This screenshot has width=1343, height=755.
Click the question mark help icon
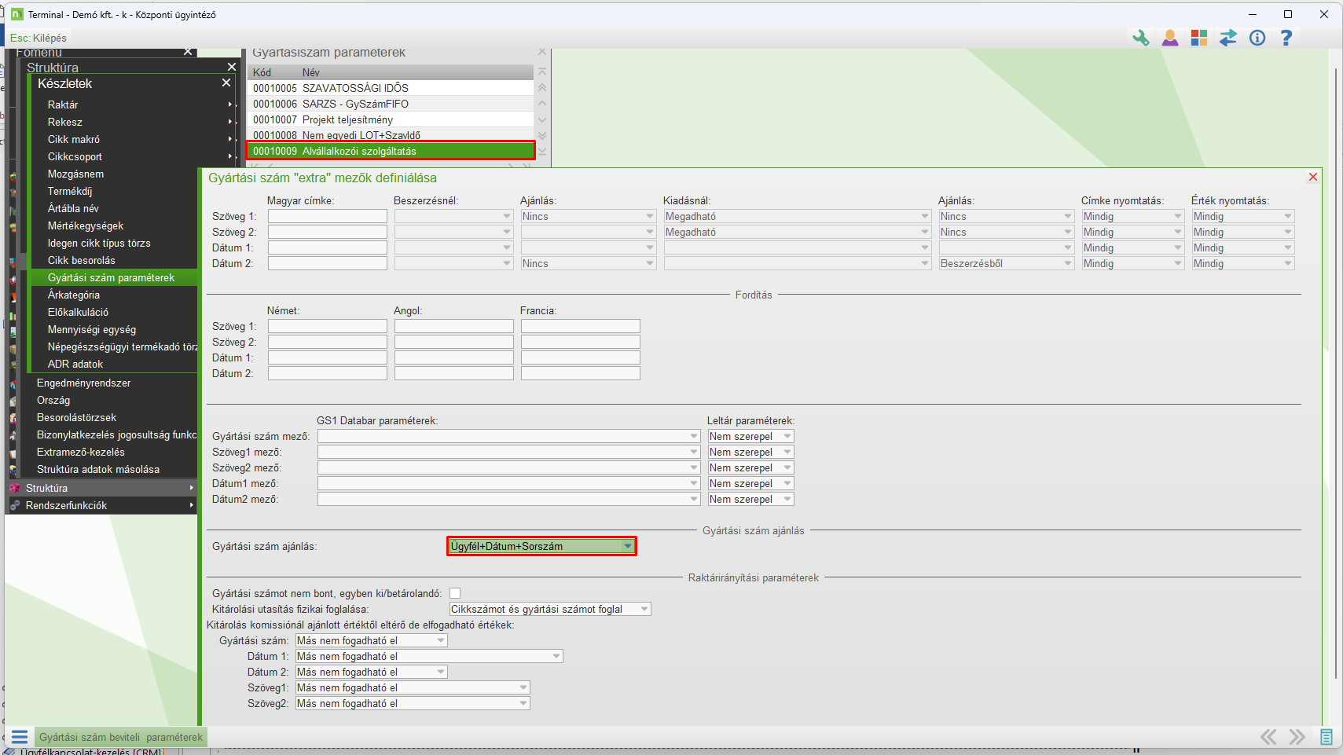tap(1286, 38)
